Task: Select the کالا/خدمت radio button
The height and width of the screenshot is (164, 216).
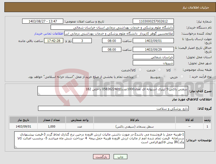Action: coord(140,70)
